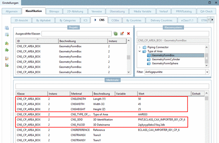Click the green plus add class icon
219x143 pixels.
[116, 34]
